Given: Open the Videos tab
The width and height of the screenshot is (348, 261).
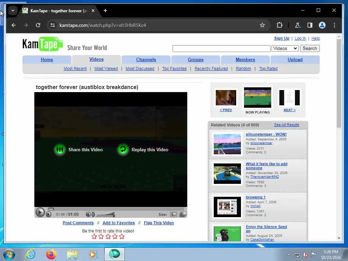Looking at the screenshot, I should coord(96,59).
